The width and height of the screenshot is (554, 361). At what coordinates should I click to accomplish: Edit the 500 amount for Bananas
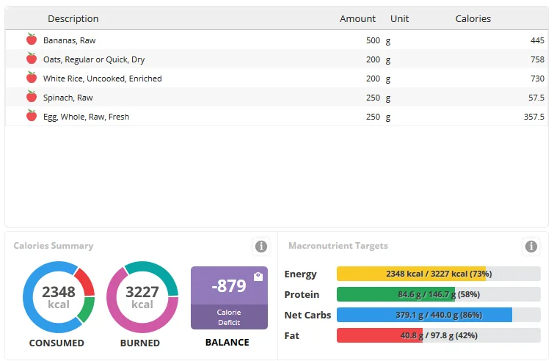pyautogui.click(x=373, y=40)
